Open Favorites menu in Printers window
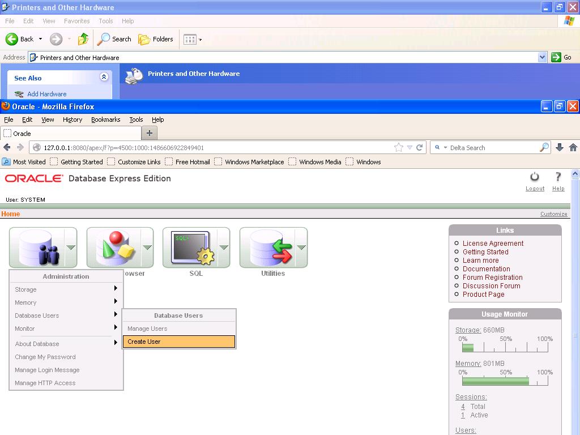This screenshot has width=580, height=435. pyautogui.click(x=76, y=21)
